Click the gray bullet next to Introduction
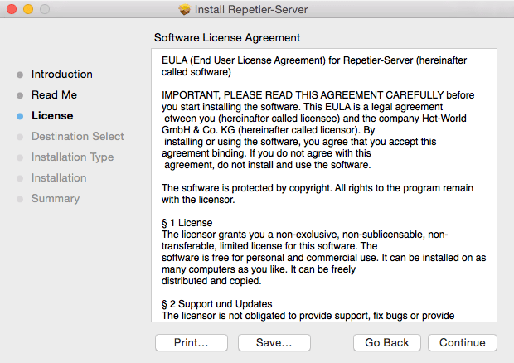Screen dimensions: 514x363 pyautogui.click(x=20, y=75)
